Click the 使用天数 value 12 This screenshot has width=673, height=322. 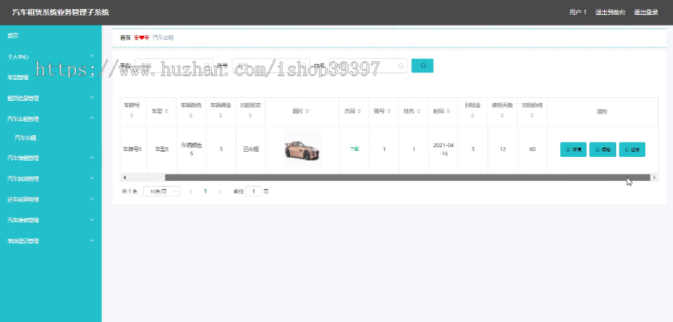tap(503, 149)
